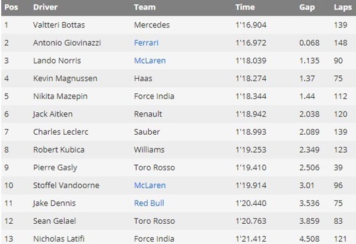Select the Driver column header

click(45, 8)
